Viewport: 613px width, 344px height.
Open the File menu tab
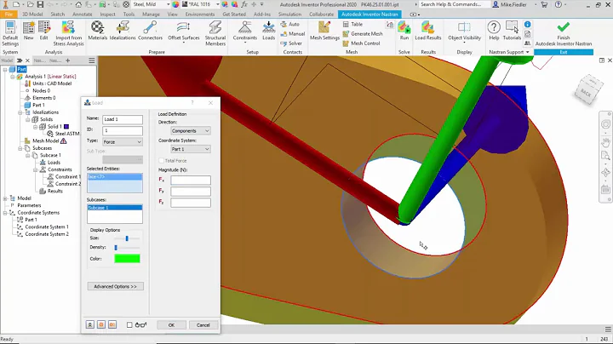pos(9,14)
